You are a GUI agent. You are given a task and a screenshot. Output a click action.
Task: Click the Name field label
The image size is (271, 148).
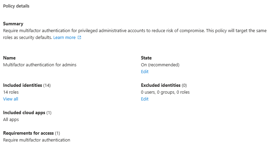point(9,58)
